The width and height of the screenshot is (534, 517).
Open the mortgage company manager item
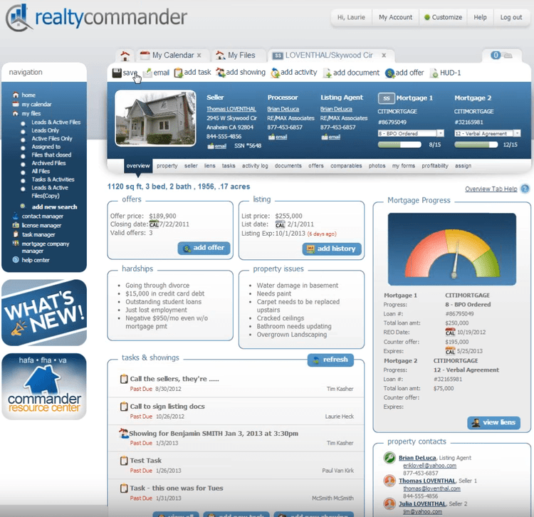point(46,247)
